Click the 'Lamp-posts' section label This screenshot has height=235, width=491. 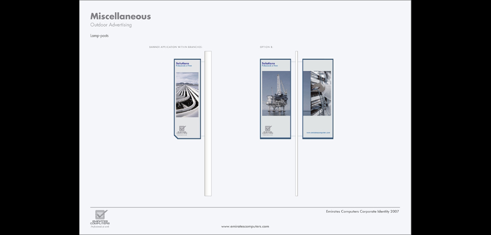pos(99,36)
